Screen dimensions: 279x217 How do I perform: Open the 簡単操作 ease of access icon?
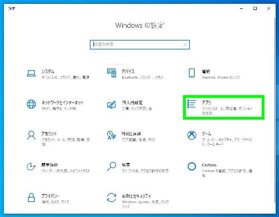click(x=31, y=166)
